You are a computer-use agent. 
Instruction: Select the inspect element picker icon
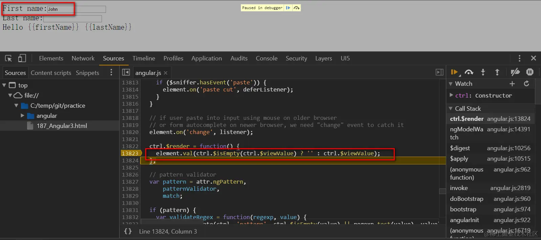point(8,58)
